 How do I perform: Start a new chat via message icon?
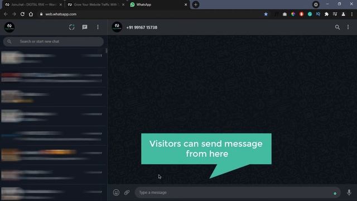(85, 27)
